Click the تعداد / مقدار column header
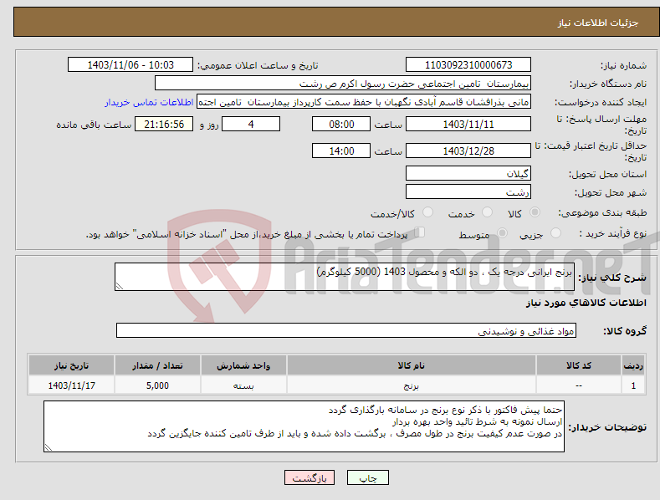The image size is (660, 500). [x=157, y=365]
